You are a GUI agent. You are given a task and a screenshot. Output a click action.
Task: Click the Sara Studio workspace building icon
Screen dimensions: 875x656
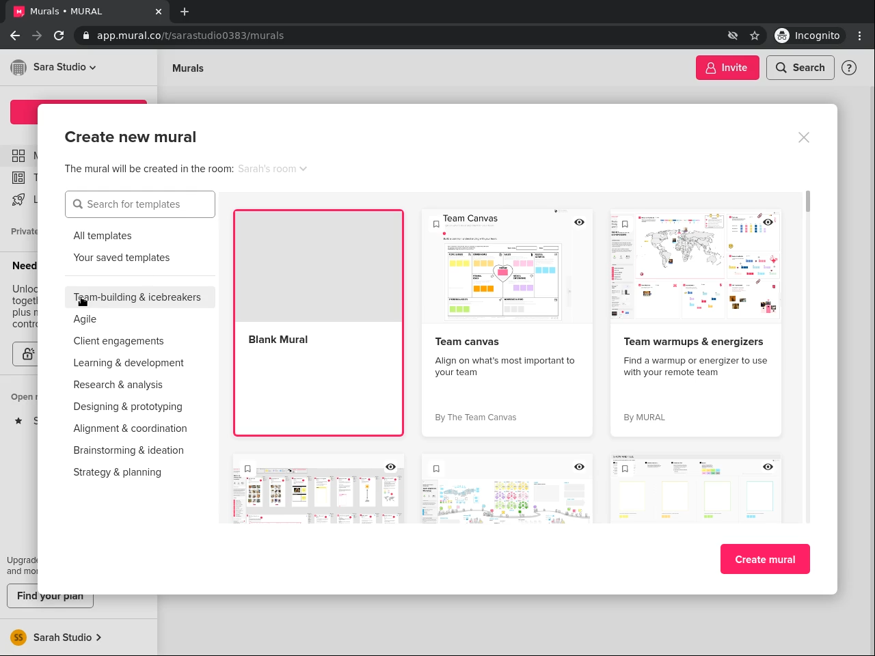[18, 68]
